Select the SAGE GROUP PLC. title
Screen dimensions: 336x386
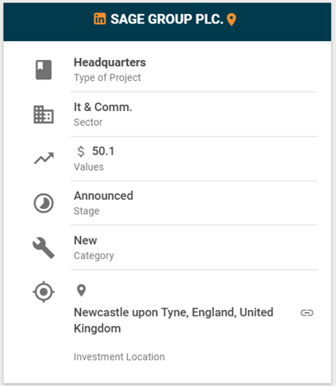pos(167,19)
